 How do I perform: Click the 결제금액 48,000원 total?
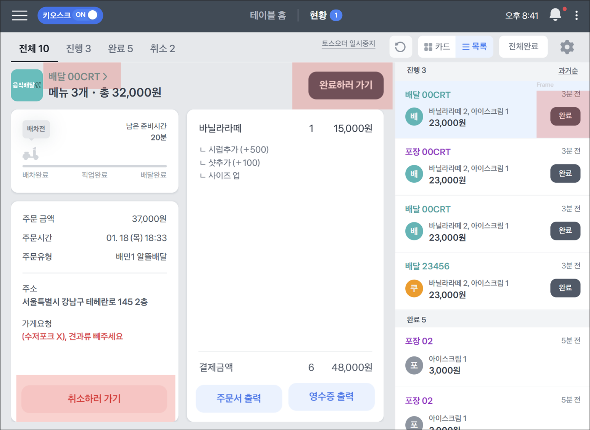tap(285, 367)
